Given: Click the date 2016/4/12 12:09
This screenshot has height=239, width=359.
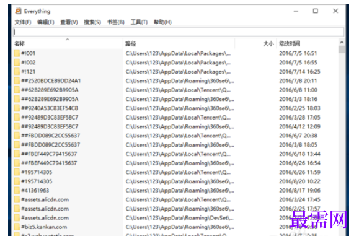Looking at the screenshot, I should pos(299,126).
